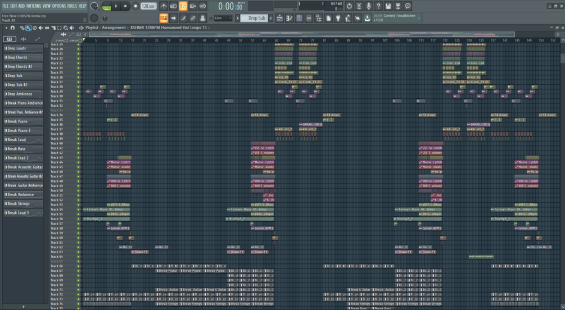Open the OPTIONS menu
The width and height of the screenshot is (565, 310).
58,6
